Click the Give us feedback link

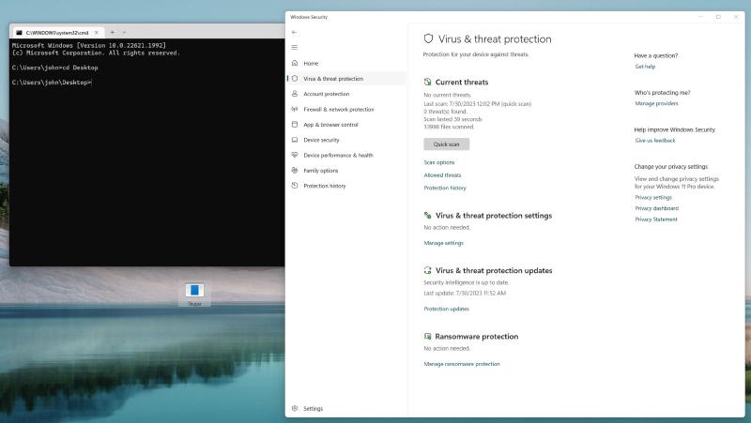[x=655, y=141]
